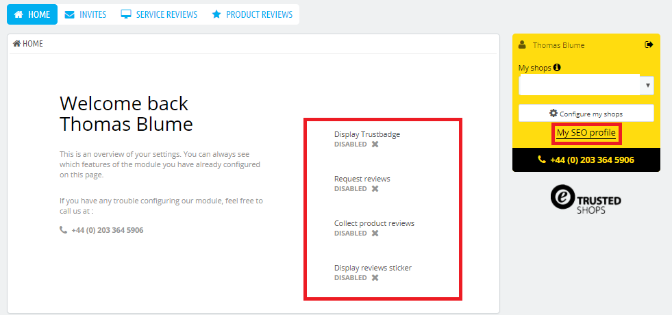Click the house icon in HOME tab
Viewport: 672px width, 315px height.
(x=18, y=14)
